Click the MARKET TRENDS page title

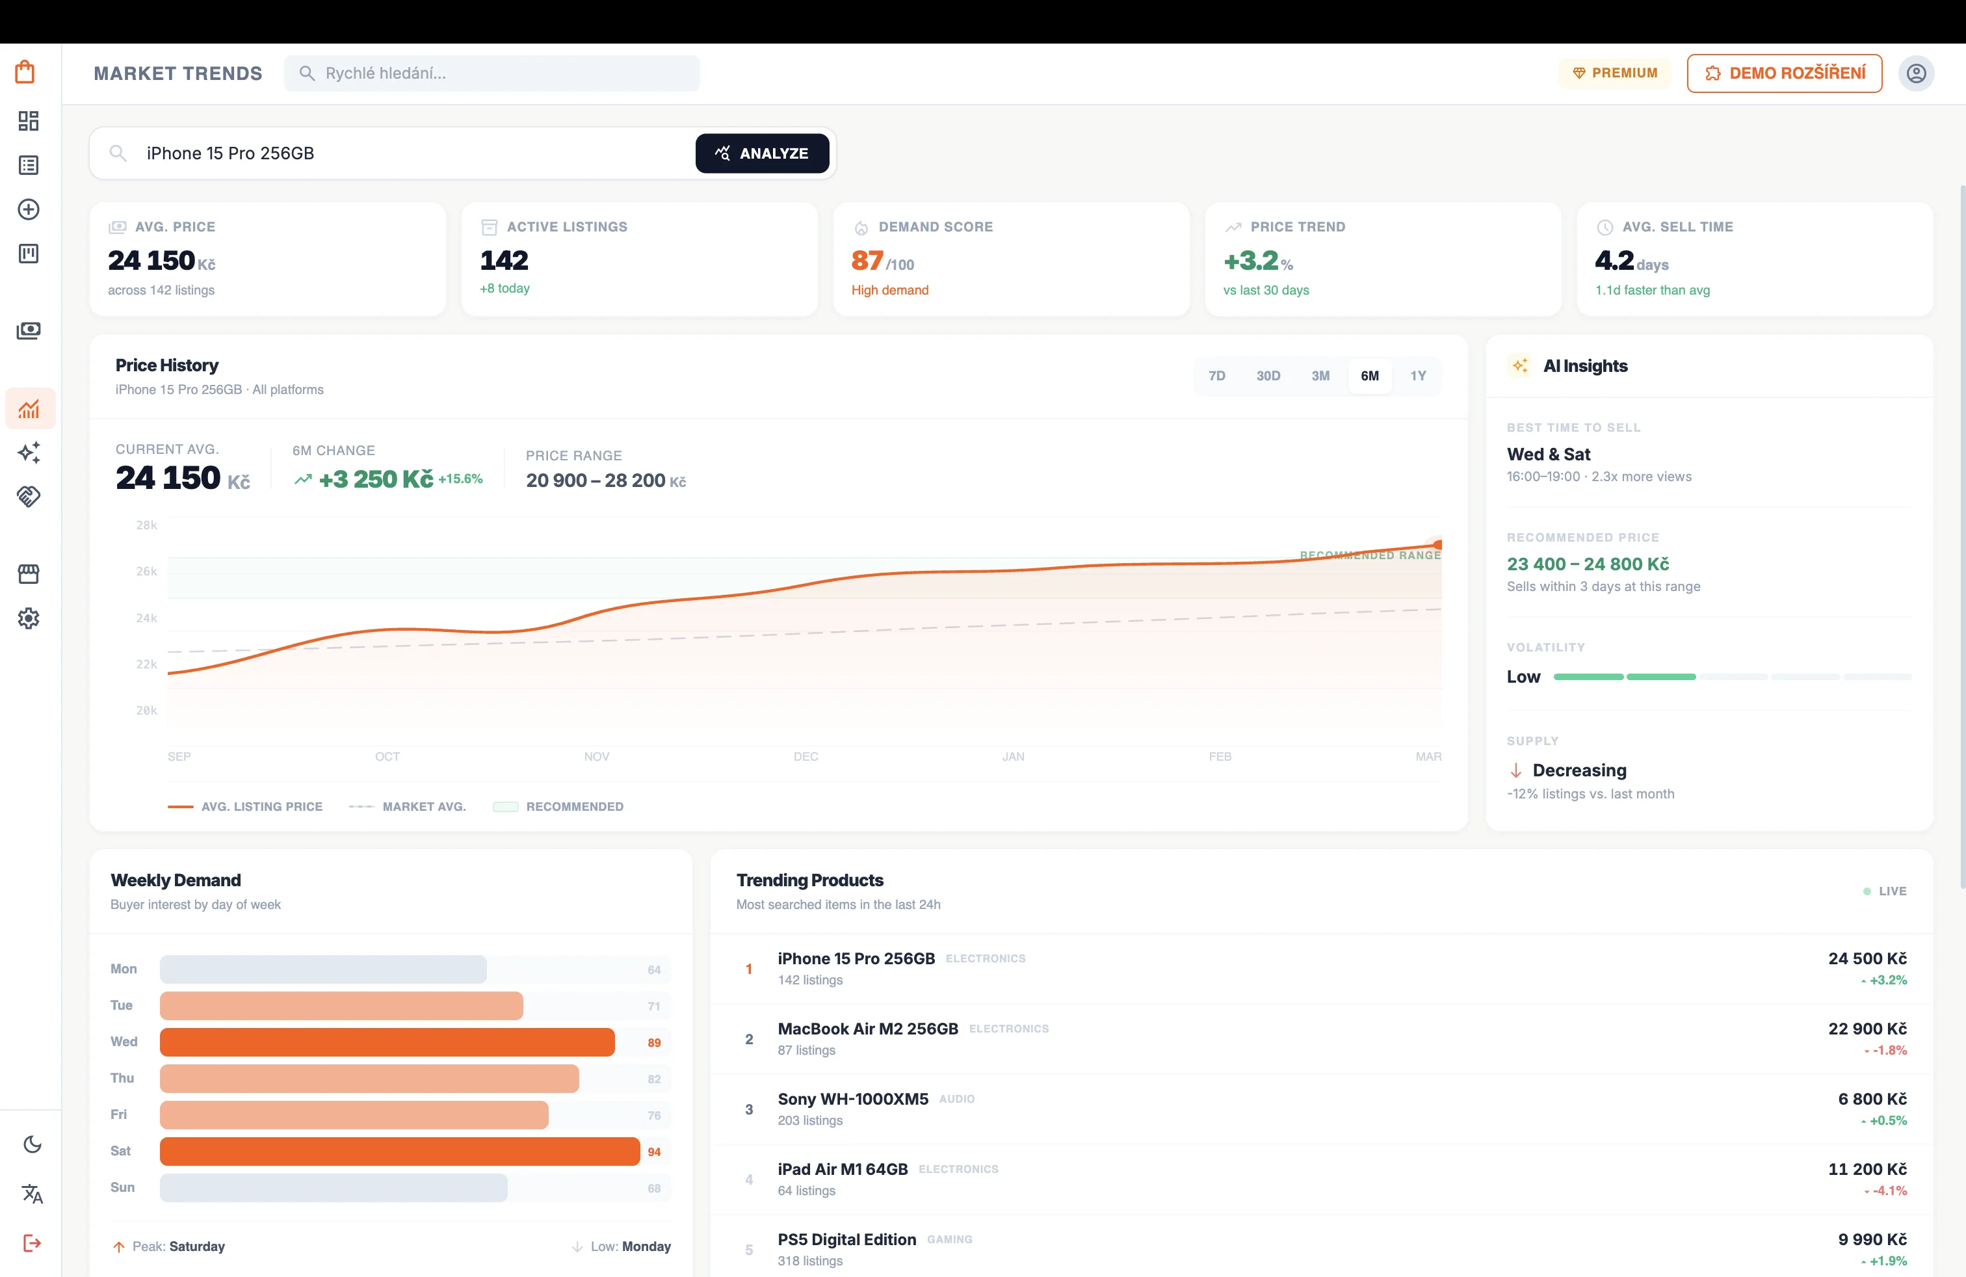(x=177, y=73)
